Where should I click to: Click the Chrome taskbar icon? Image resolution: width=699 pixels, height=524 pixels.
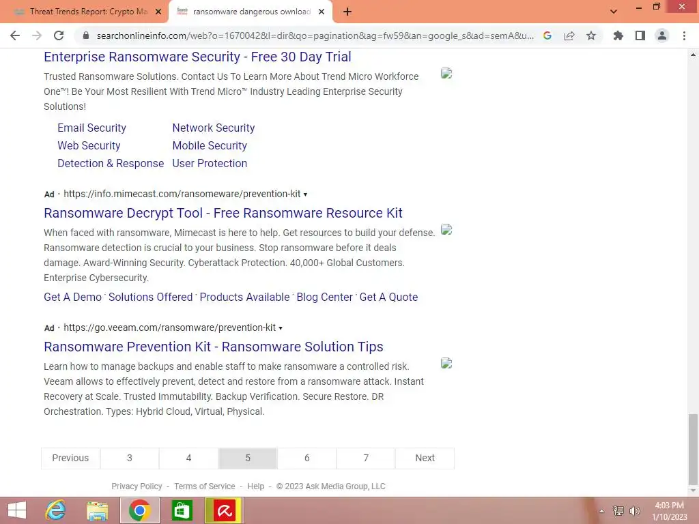[139, 510]
